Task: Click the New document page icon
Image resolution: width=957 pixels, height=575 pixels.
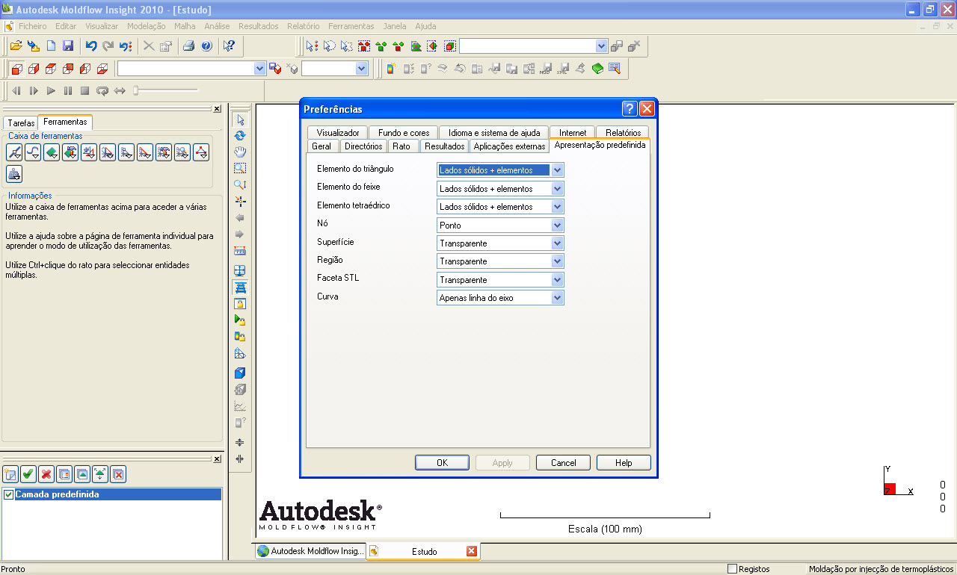Action: [x=51, y=46]
